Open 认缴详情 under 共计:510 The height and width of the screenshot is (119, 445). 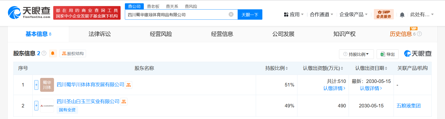334,88
